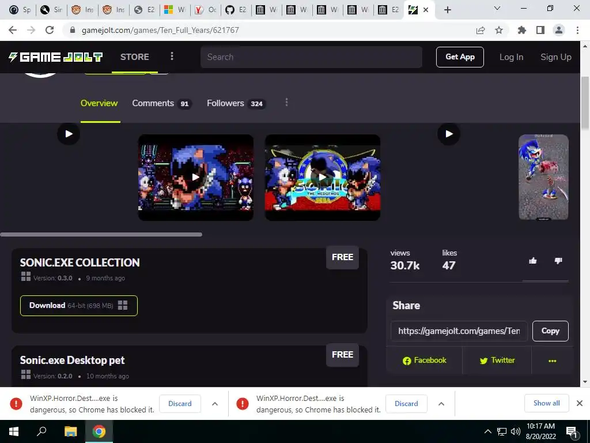Toggle the Chrome side panel
Screen dimensions: 590x443
(540, 30)
